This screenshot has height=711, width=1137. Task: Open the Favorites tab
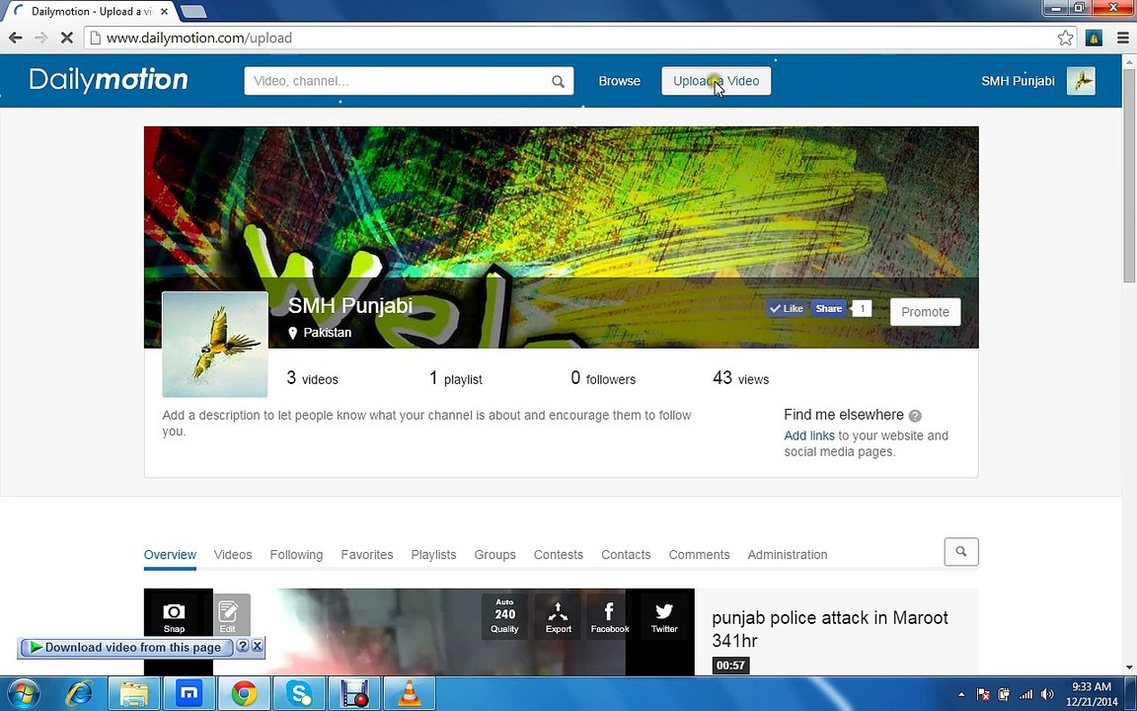coord(367,554)
